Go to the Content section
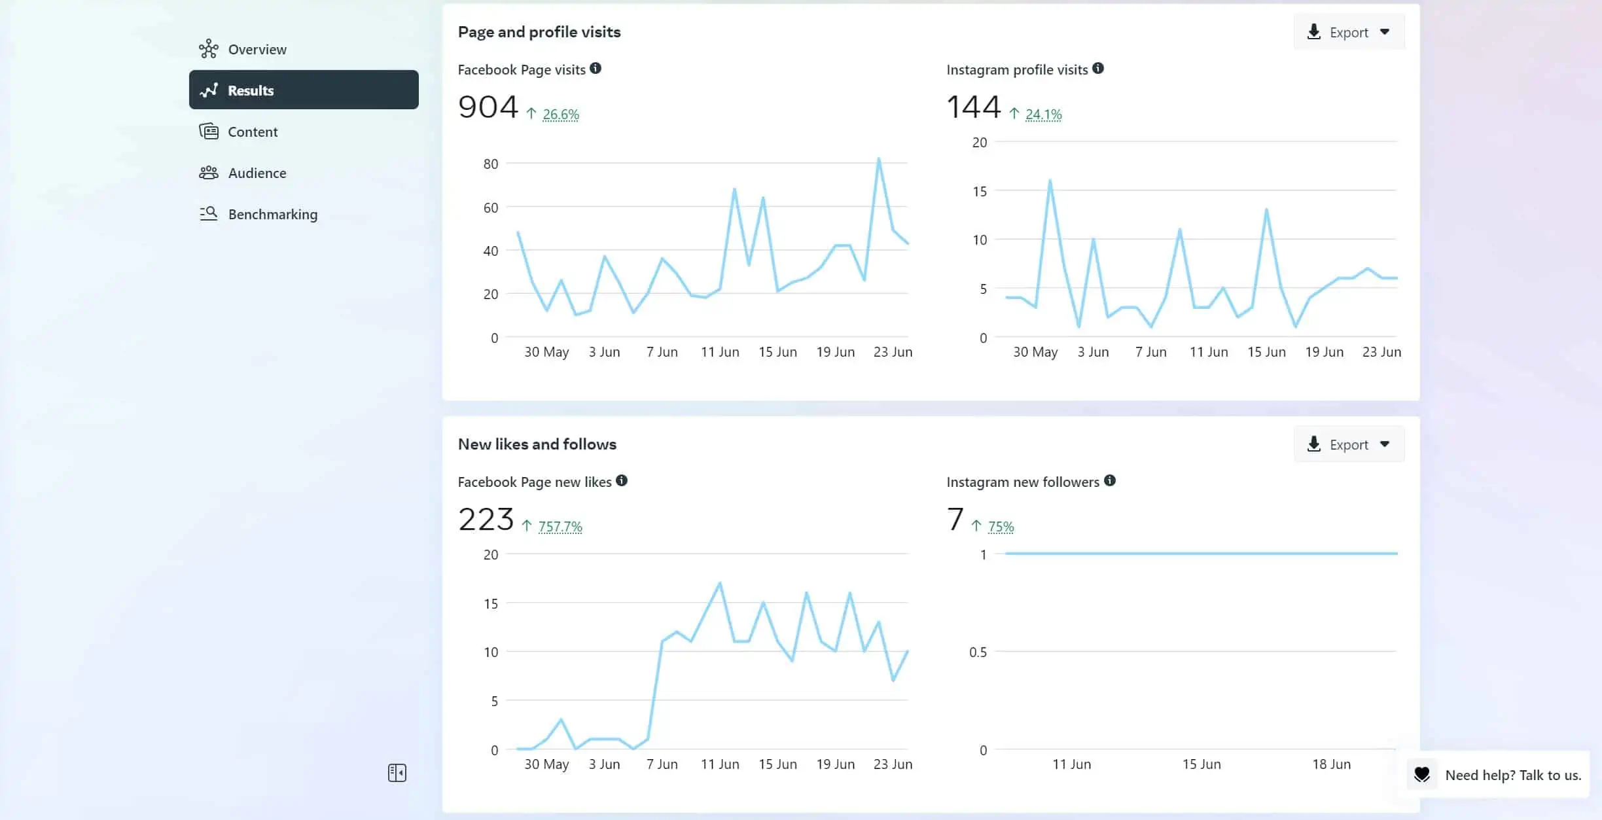This screenshot has width=1602, height=820. (x=304, y=132)
